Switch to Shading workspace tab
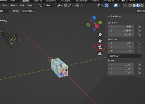The image size is (145, 104). click(x=95, y=1)
